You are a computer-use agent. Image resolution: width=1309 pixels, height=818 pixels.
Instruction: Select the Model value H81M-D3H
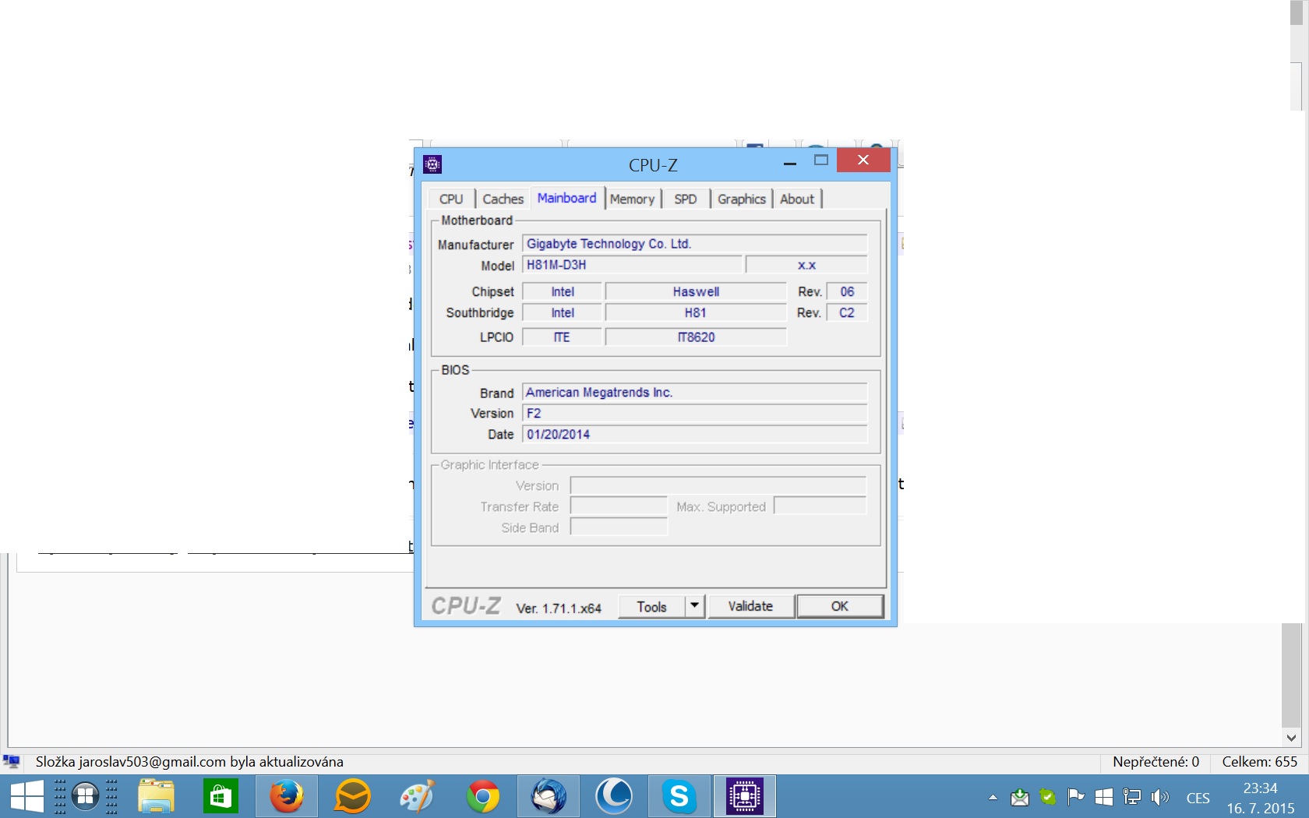633,265
